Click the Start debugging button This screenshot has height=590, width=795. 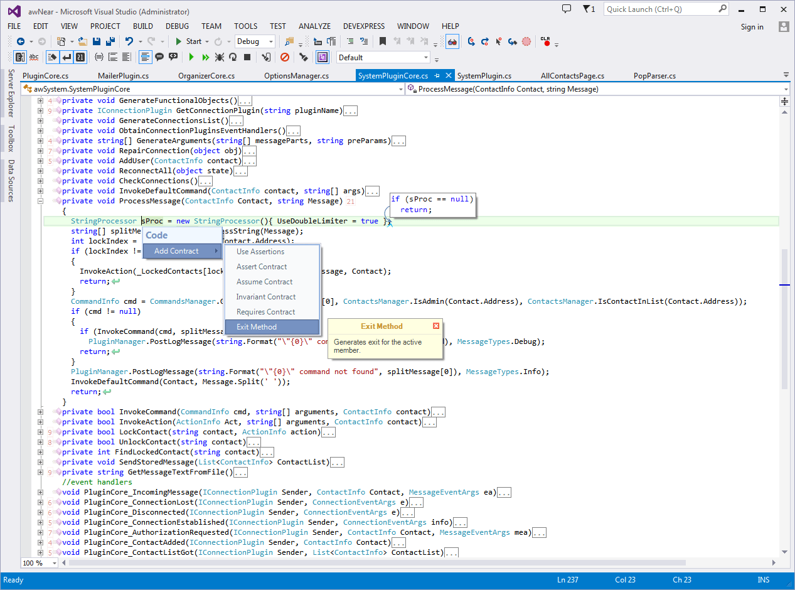[x=188, y=41]
